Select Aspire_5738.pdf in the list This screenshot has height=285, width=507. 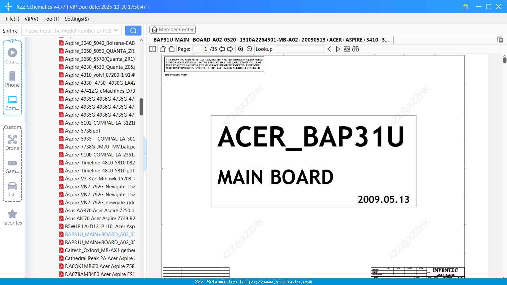pos(83,131)
